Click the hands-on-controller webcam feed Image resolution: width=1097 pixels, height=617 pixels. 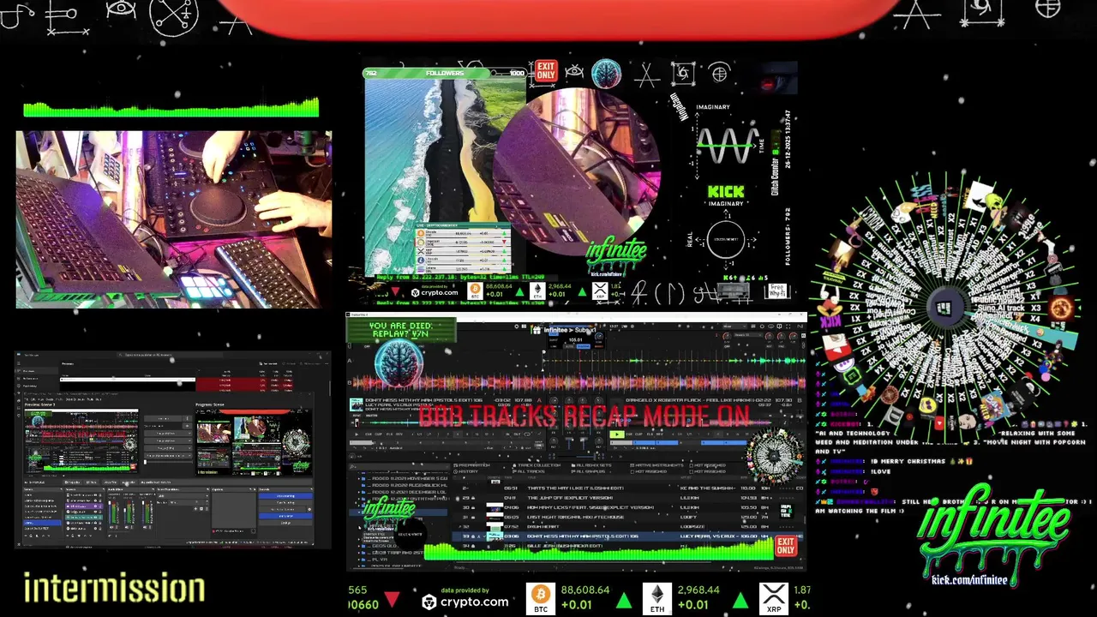point(174,219)
